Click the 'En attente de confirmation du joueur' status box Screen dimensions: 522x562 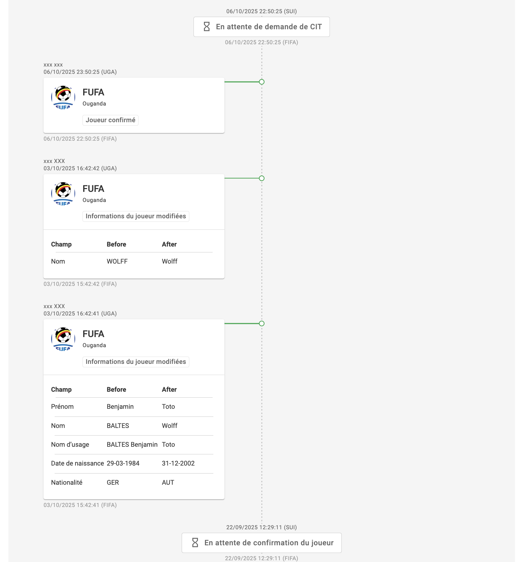(x=262, y=543)
